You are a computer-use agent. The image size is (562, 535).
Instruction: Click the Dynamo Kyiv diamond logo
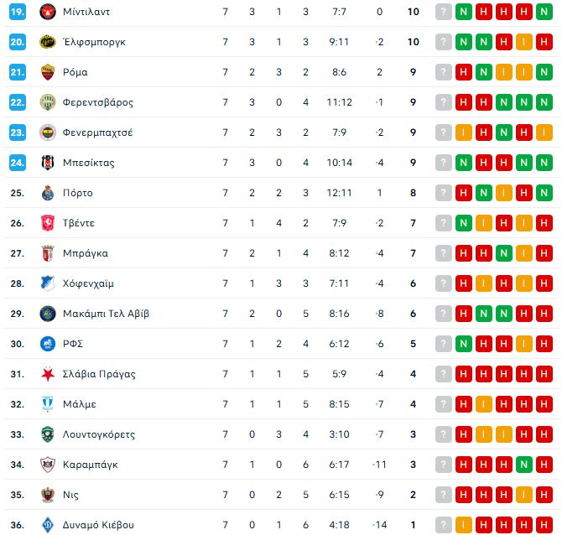[x=48, y=525]
